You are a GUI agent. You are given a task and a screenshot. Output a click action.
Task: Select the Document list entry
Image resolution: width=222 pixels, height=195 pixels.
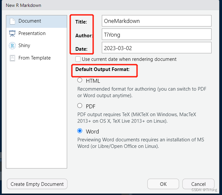(x=37, y=21)
